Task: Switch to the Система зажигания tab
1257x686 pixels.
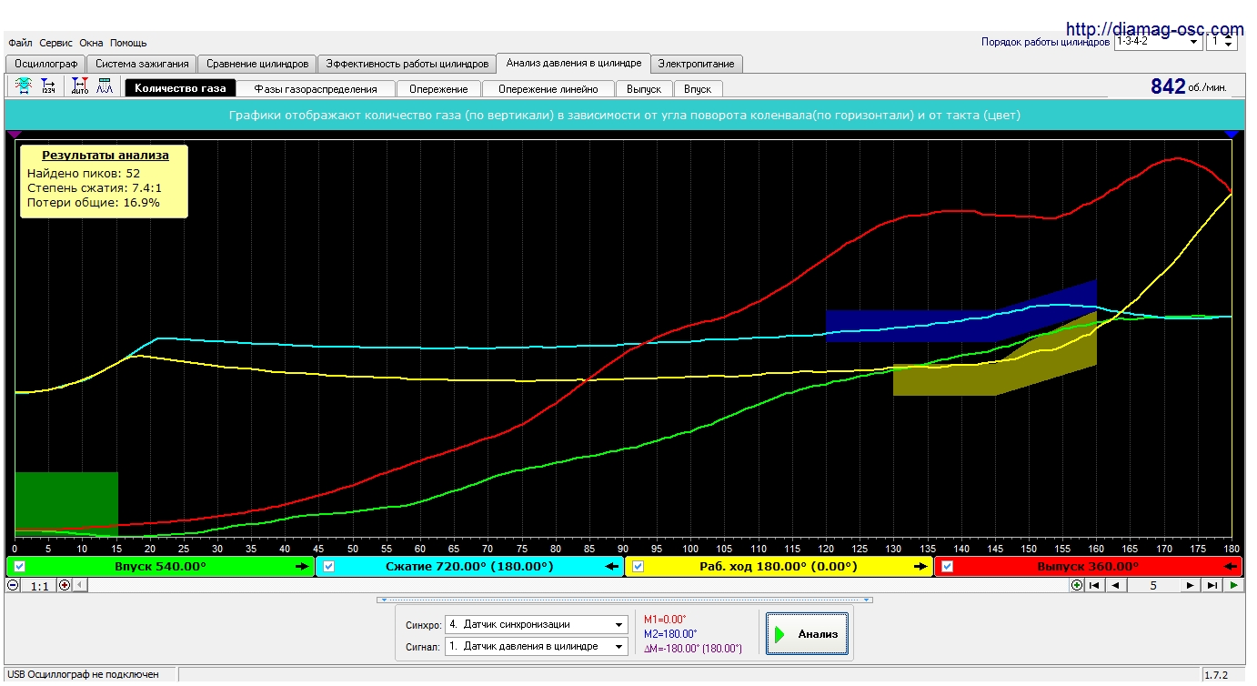Action: pyautogui.click(x=142, y=64)
